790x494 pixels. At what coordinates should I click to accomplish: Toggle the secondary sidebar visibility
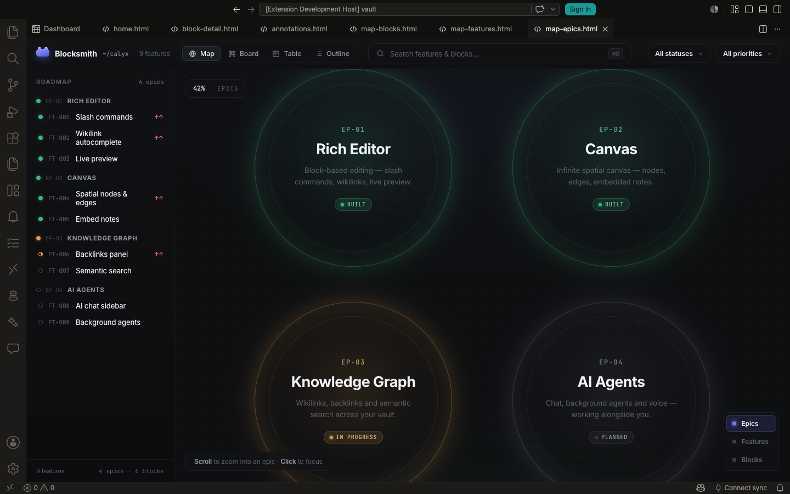tap(777, 9)
